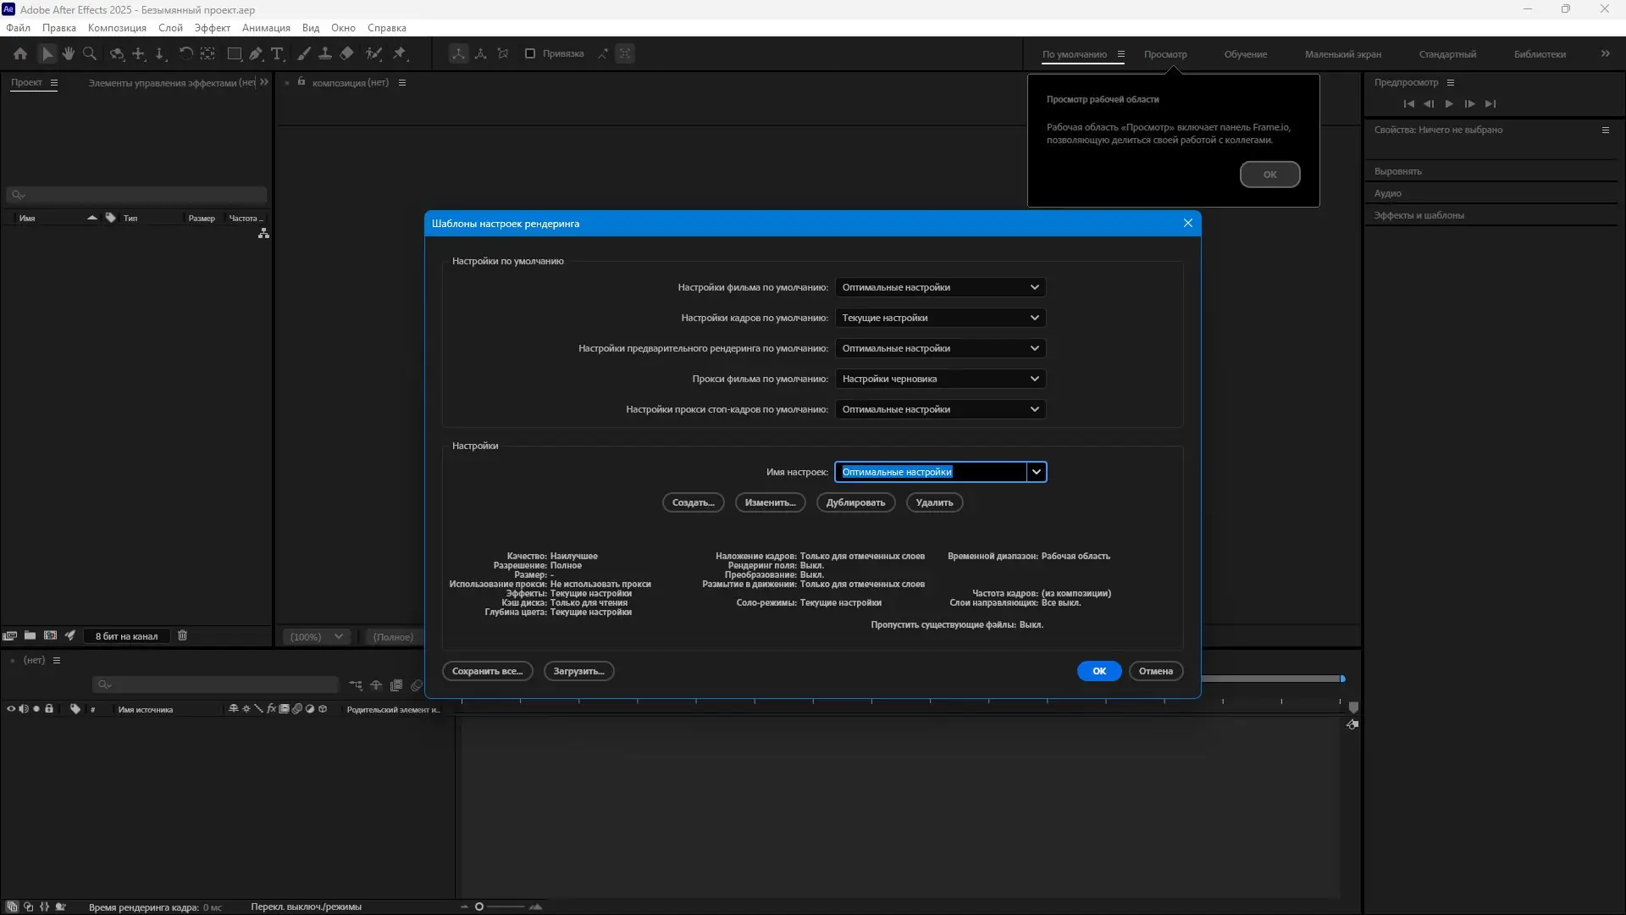Viewport: 1626px width, 915px height.
Task: Open the Настройки фильма по умолчанию dropdown
Action: [x=940, y=287]
